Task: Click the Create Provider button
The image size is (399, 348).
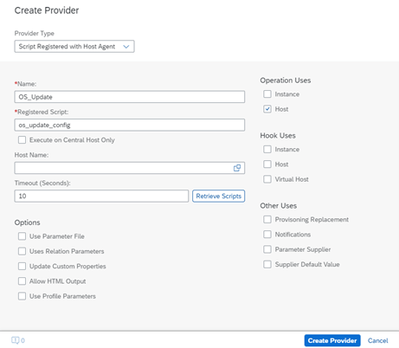Action: pyautogui.click(x=332, y=340)
